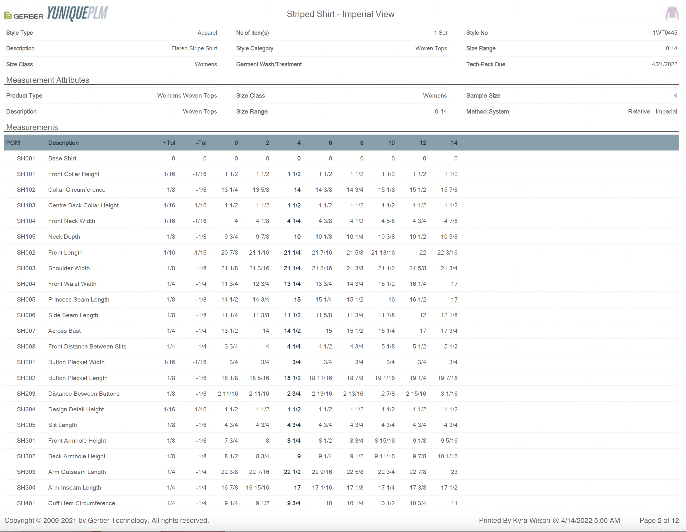Select the Tech-Pack Due date 4/21/2022
Screen dimensions: 686x532
click(x=664, y=64)
